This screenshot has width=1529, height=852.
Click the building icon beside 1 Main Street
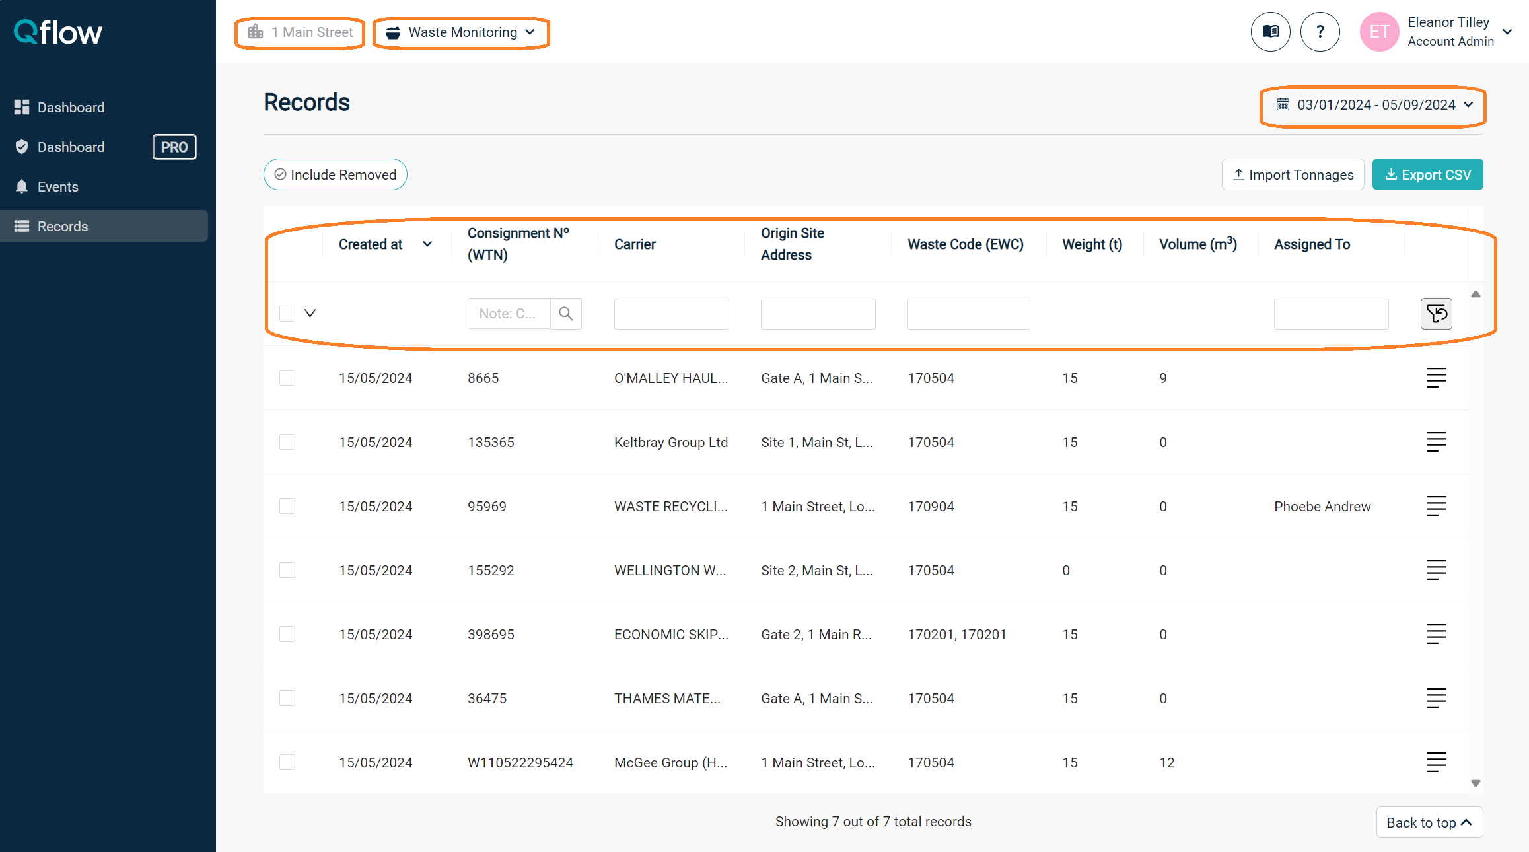tap(256, 32)
